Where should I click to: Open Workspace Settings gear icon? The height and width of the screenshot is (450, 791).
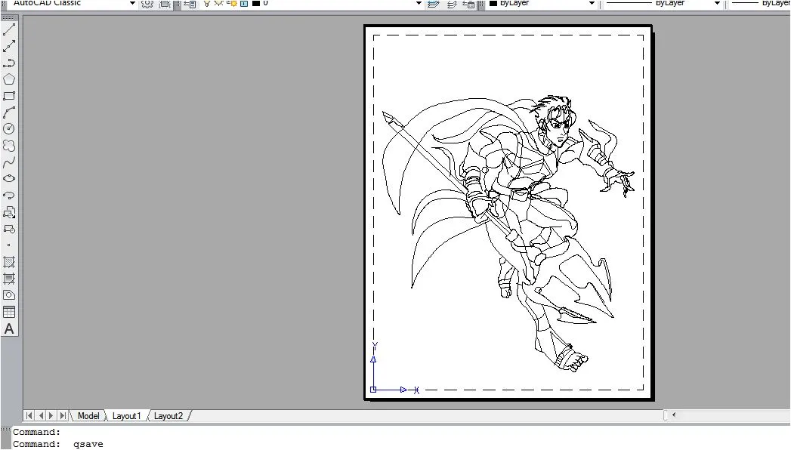click(x=147, y=4)
